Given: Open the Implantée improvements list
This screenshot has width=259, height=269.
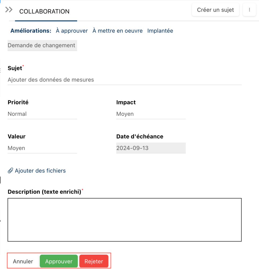Looking at the screenshot, I should click(160, 31).
